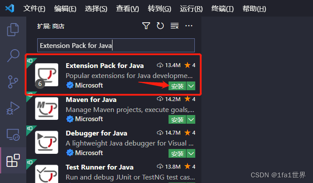Open the Run and Debug view

tap(13, 108)
